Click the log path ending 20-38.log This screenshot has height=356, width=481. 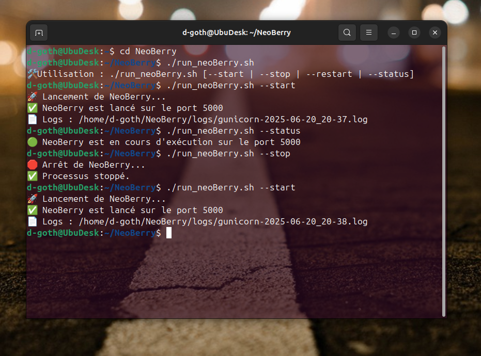223,221
